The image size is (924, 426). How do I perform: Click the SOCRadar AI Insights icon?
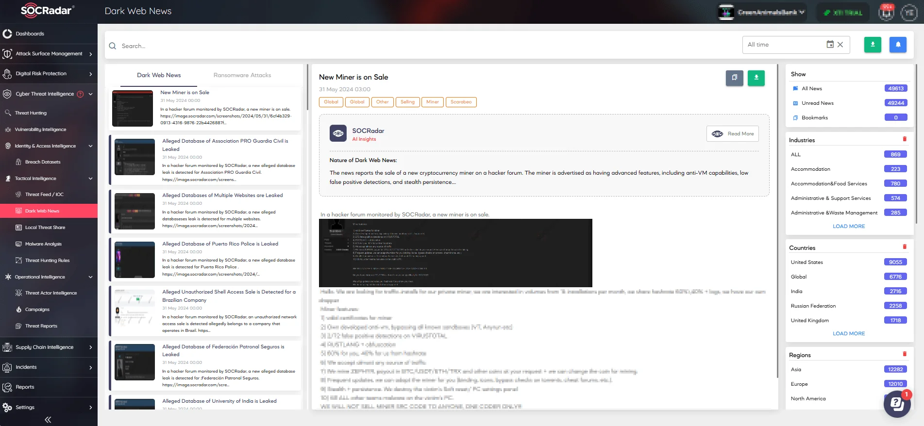338,133
